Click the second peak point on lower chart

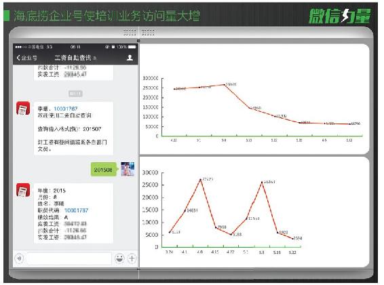pos(262,182)
